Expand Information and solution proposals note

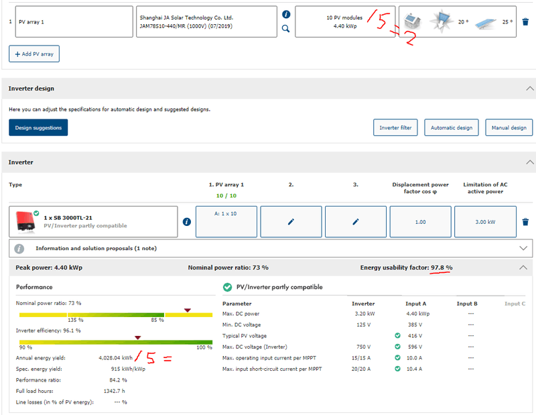click(524, 247)
